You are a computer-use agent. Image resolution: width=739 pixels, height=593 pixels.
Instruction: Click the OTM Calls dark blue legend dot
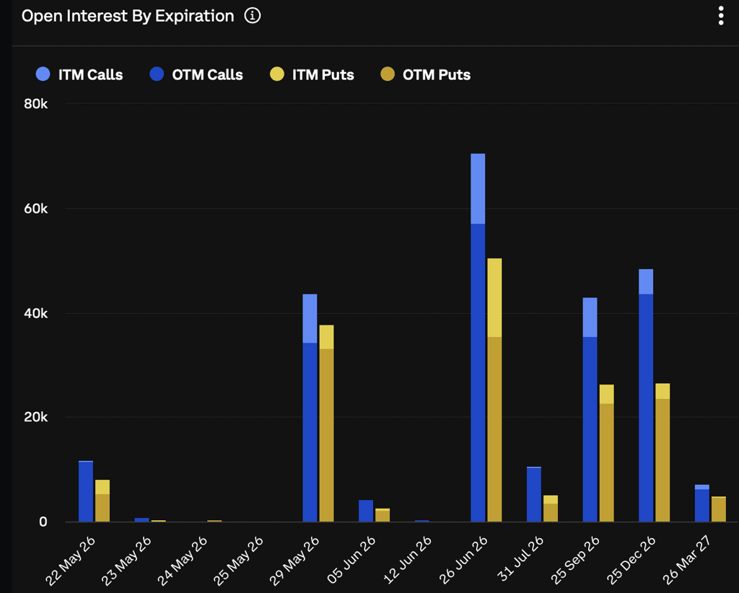(157, 74)
